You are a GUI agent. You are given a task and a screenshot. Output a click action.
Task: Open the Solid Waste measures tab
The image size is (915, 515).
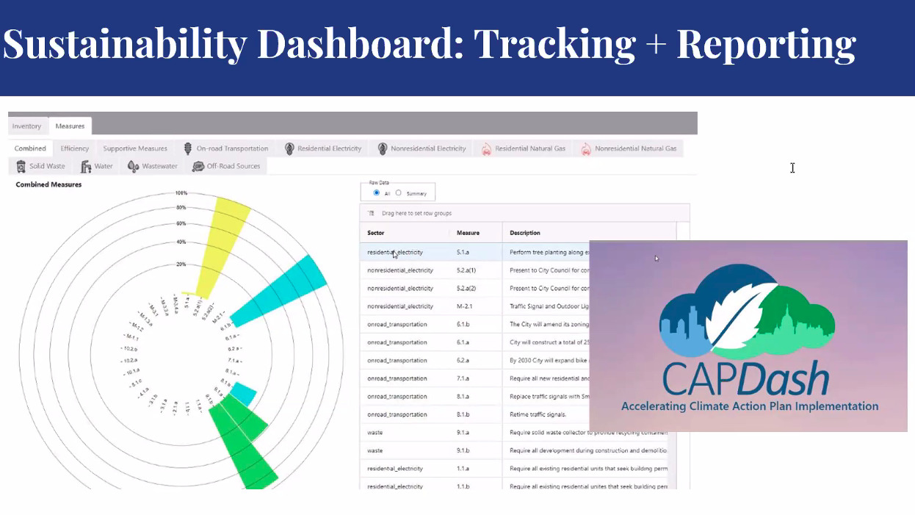[x=40, y=166]
